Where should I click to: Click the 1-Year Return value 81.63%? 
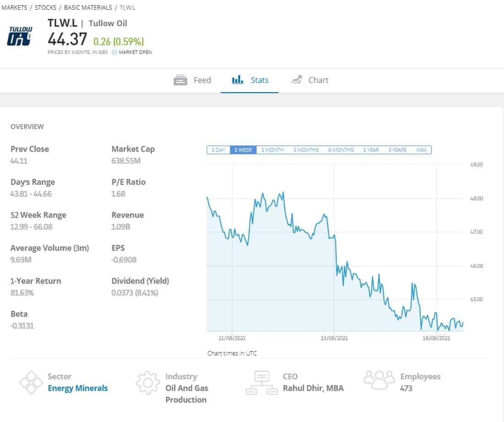(22, 293)
